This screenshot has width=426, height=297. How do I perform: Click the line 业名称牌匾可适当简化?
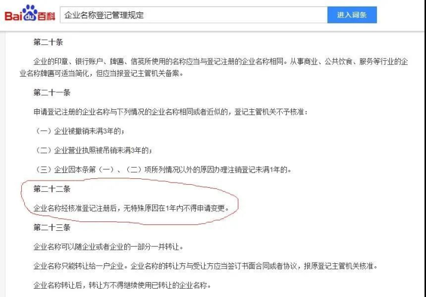pyautogui.click(x=101, y=73)
